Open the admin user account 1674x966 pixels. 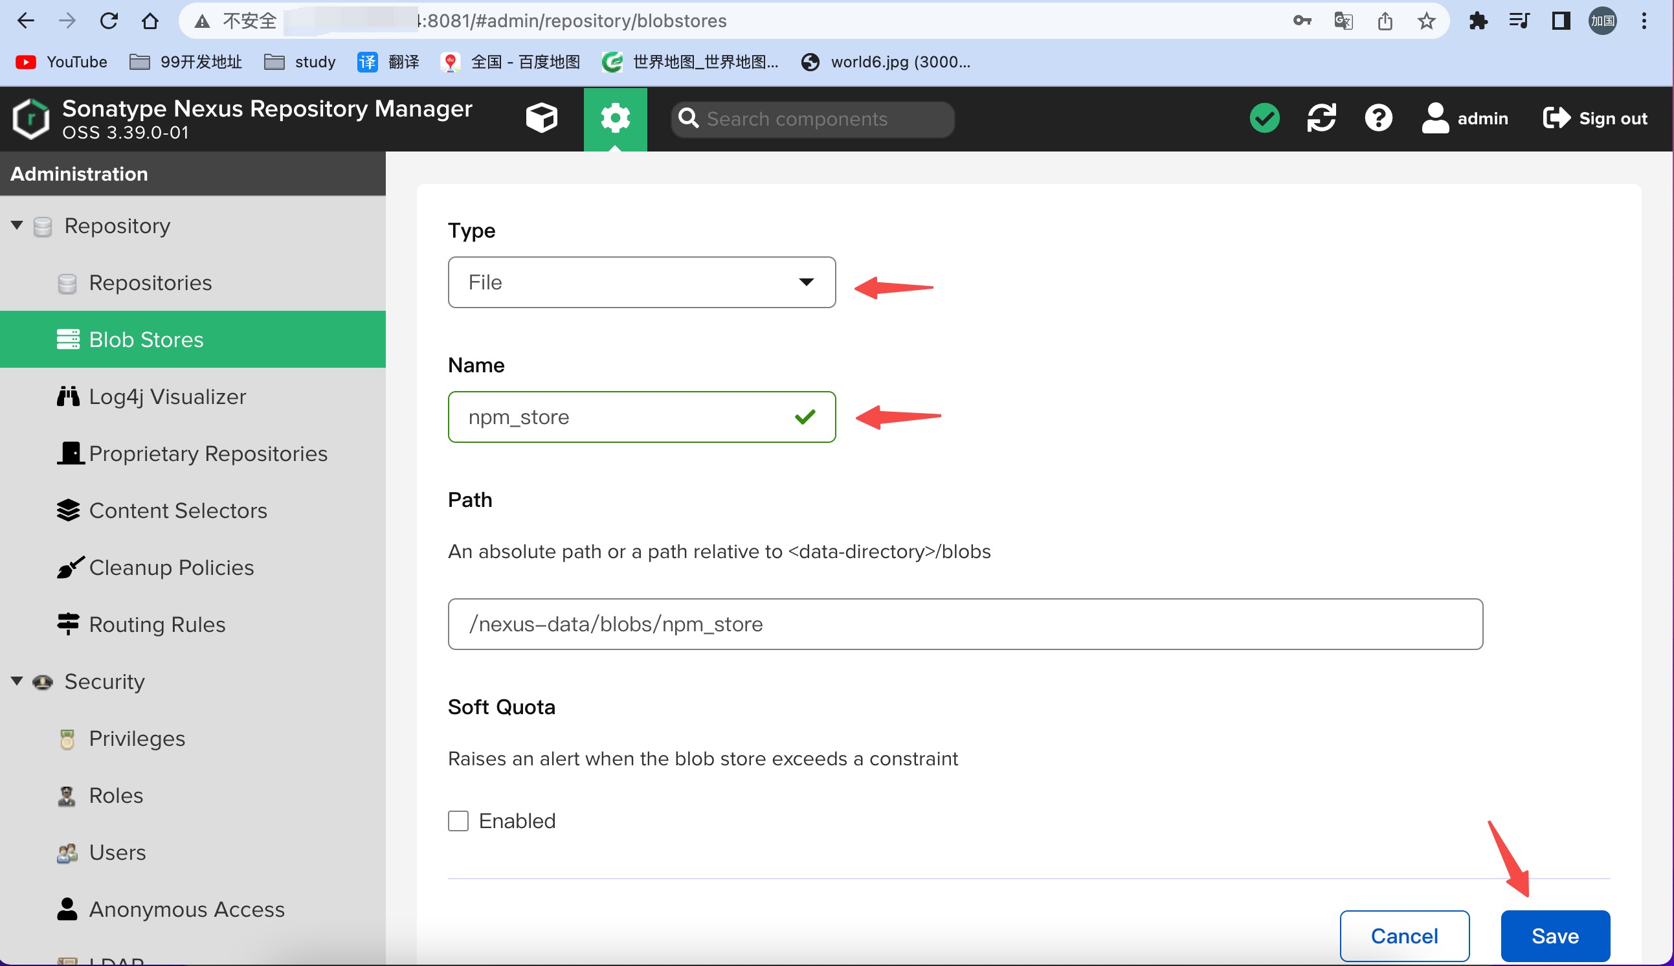coord(1464,118)
